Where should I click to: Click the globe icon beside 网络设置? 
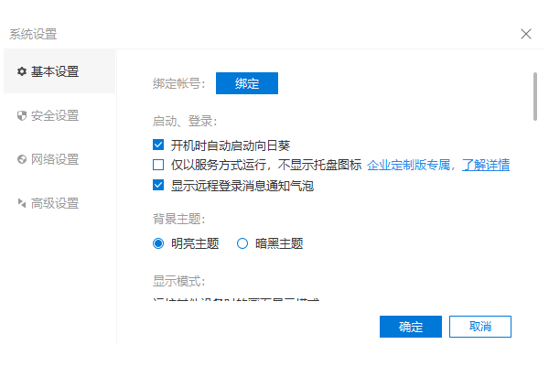pos(22,159)
